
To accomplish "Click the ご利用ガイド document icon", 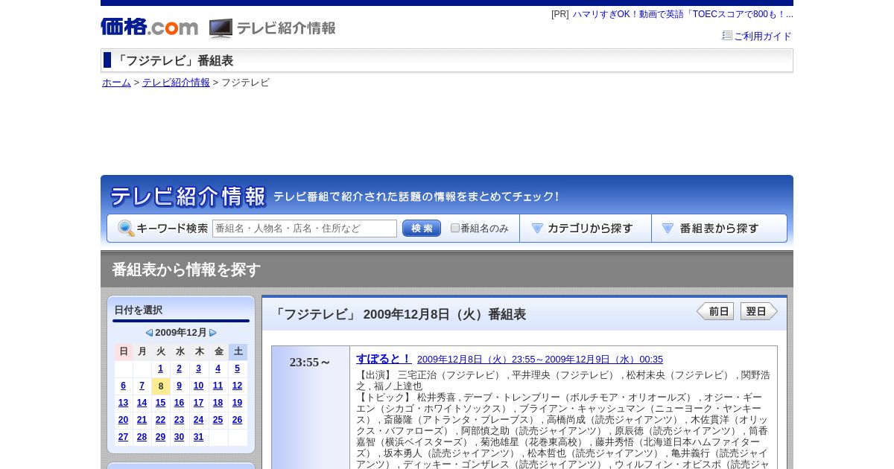I will pos(727,35).
